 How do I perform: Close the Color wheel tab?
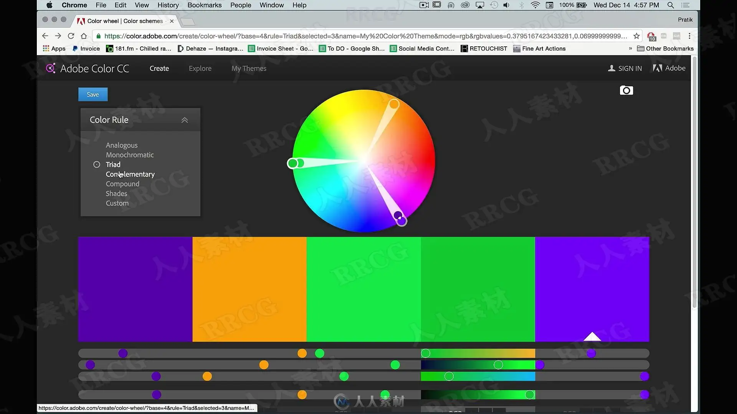pyautogui.click(x=172, y=21)
